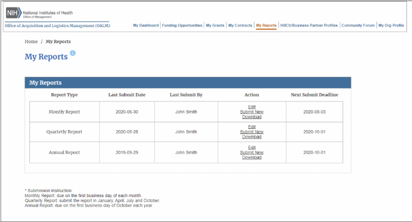This screenshot has height=222, width=412.
Task: Open the My Dashboard tab
Action: click(x=146, y=25)
